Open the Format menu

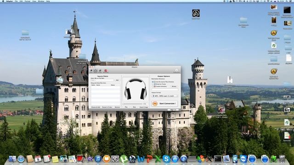point(28,1)
